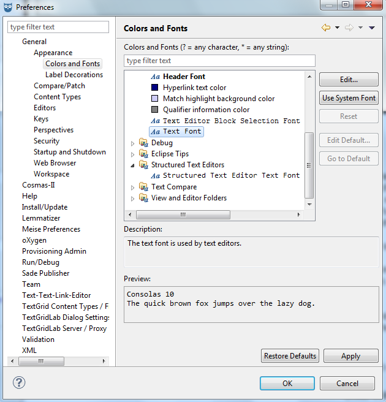Open the Workspace preferences page
Screen dimensions: 386x402
click(x=51, y=174)
